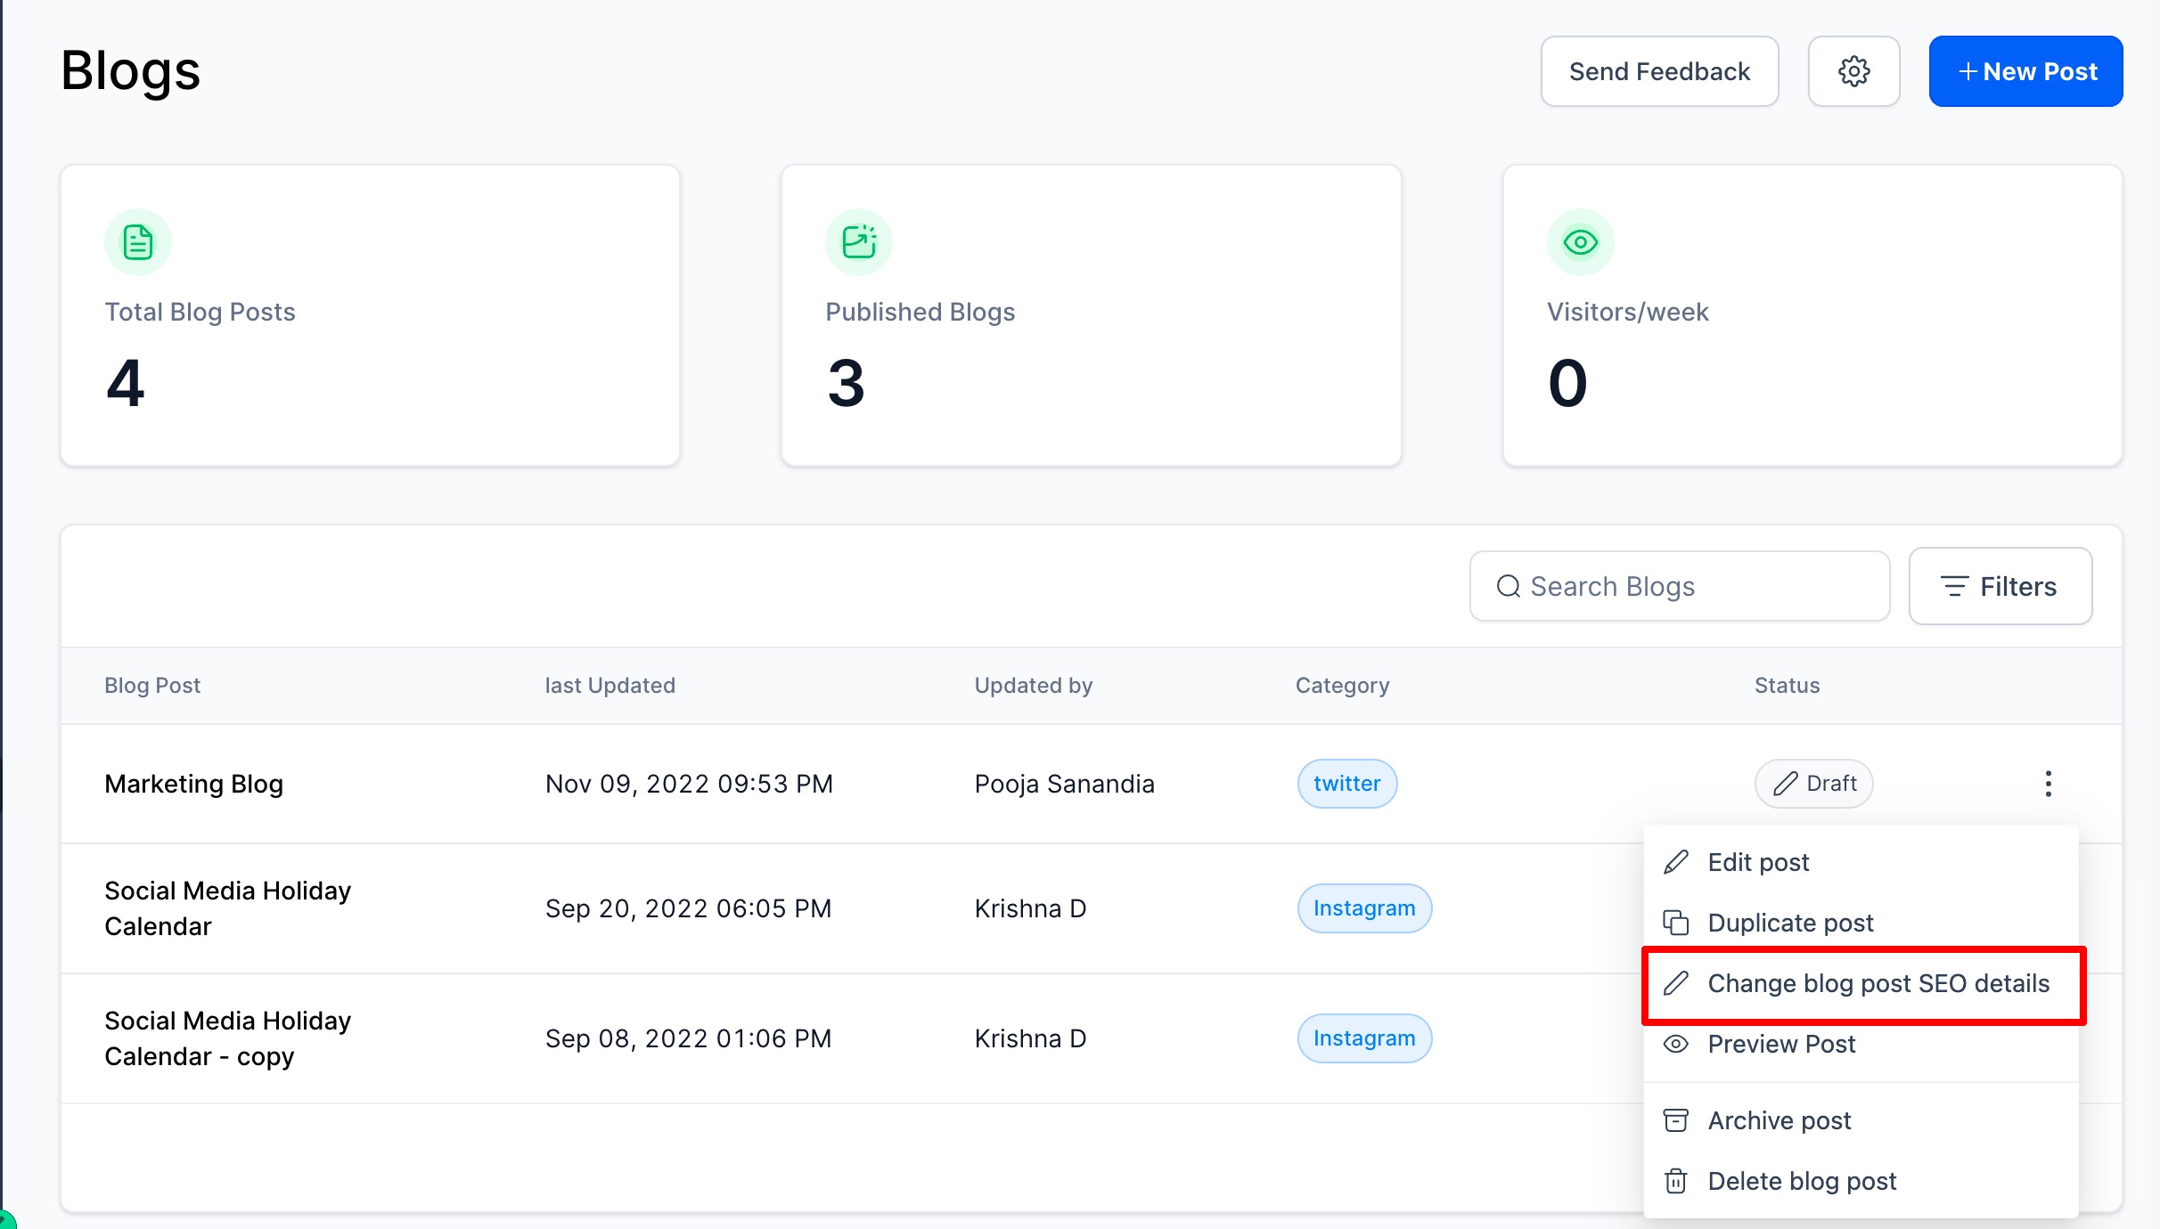Click the trash icon beside Delete blog post
The image size is (2160, 1229).
pos(1675,1181)
